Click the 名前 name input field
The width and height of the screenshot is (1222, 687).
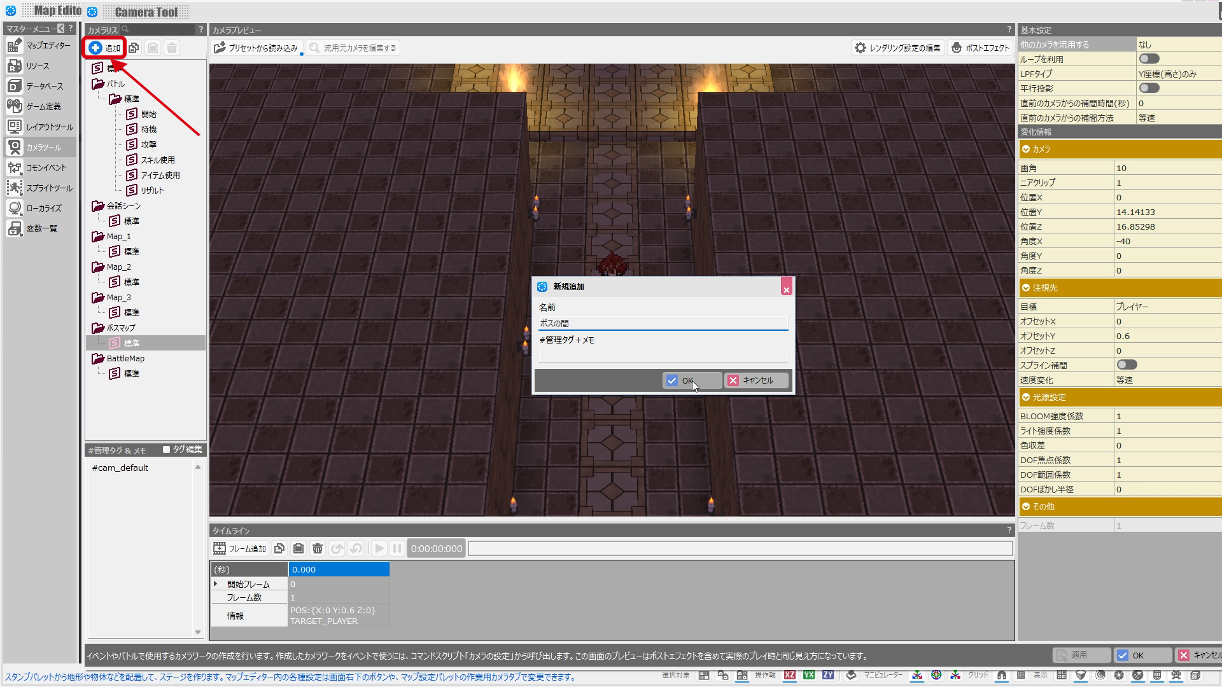pos(663,323)
